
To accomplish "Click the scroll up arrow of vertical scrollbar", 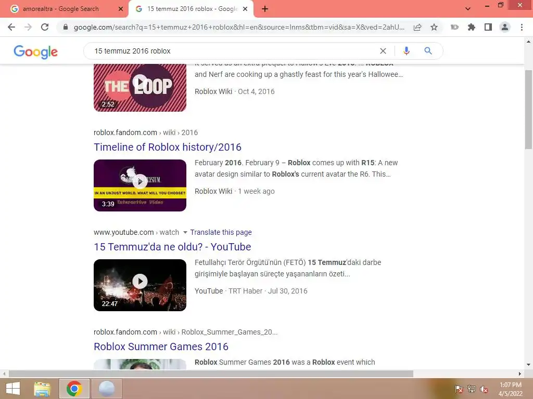I will [x=528, y=42].
